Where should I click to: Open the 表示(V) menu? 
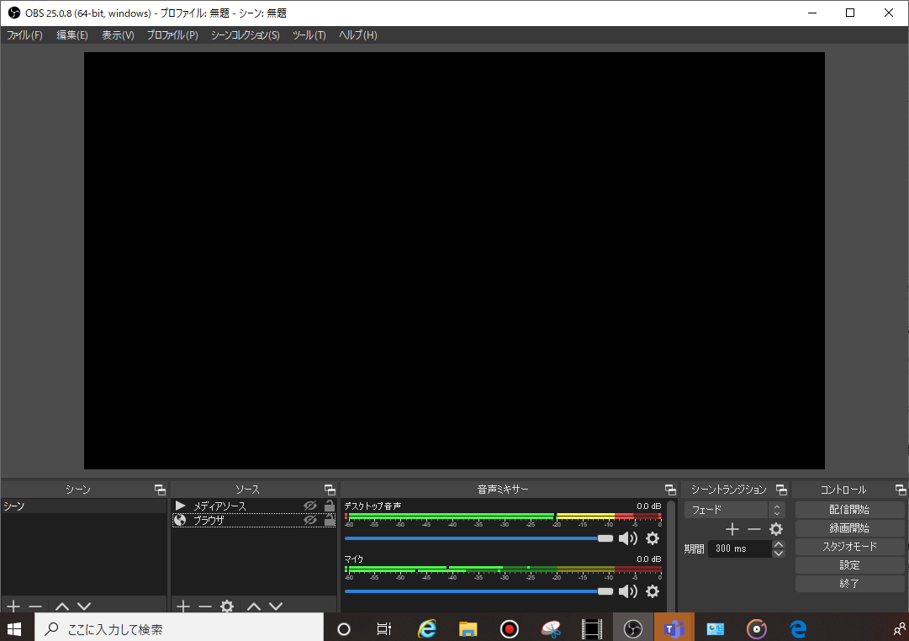(118, 35)
